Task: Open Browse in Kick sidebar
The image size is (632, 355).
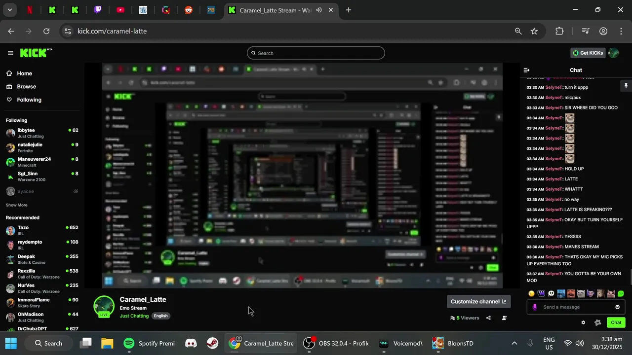Action: click(21, 86)
